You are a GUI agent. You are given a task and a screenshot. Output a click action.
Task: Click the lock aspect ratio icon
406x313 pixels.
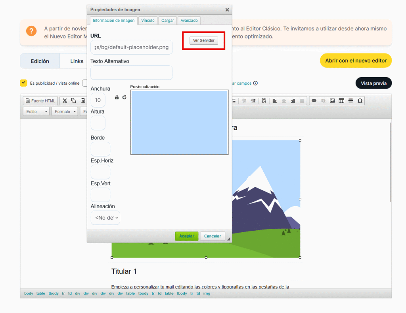117,97
